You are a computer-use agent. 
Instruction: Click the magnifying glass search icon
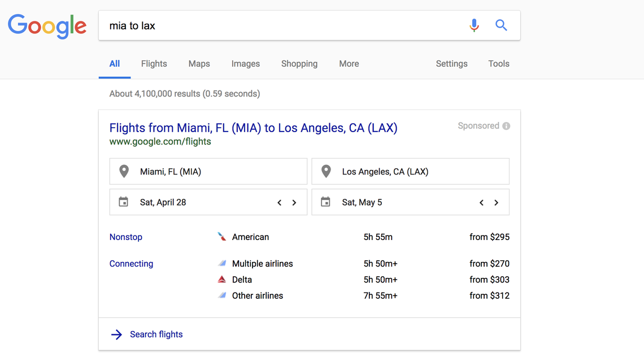pyautogui.click(x=501, y=25)
